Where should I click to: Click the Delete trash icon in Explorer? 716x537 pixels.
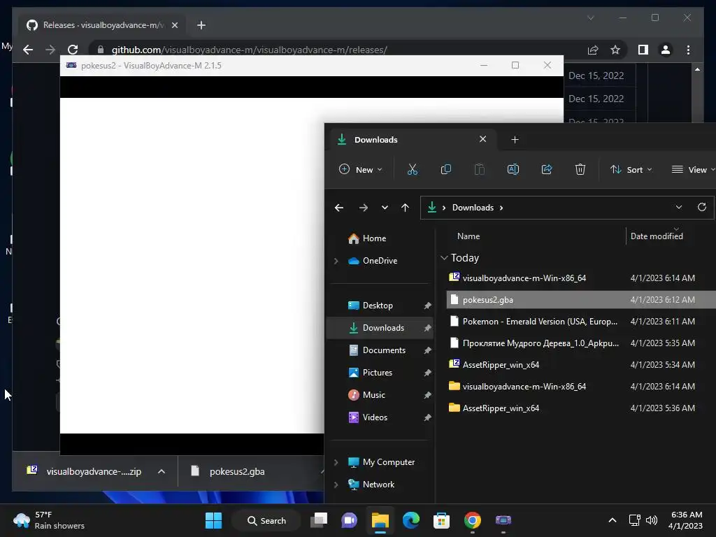coord(580,169)
